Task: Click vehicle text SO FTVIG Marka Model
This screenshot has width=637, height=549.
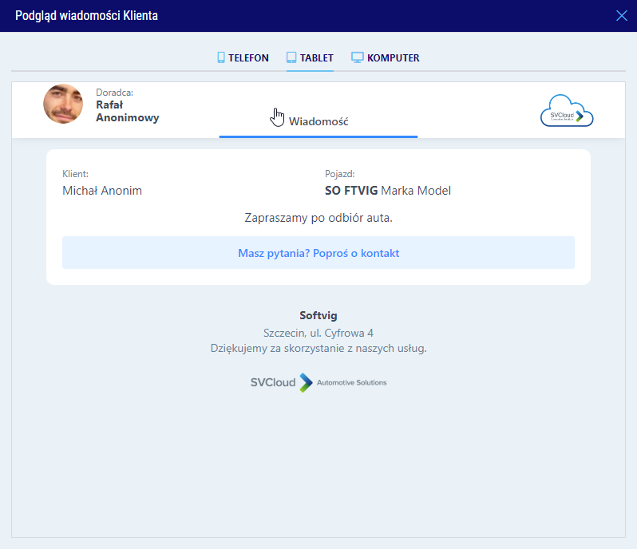Action: [388, 191]
